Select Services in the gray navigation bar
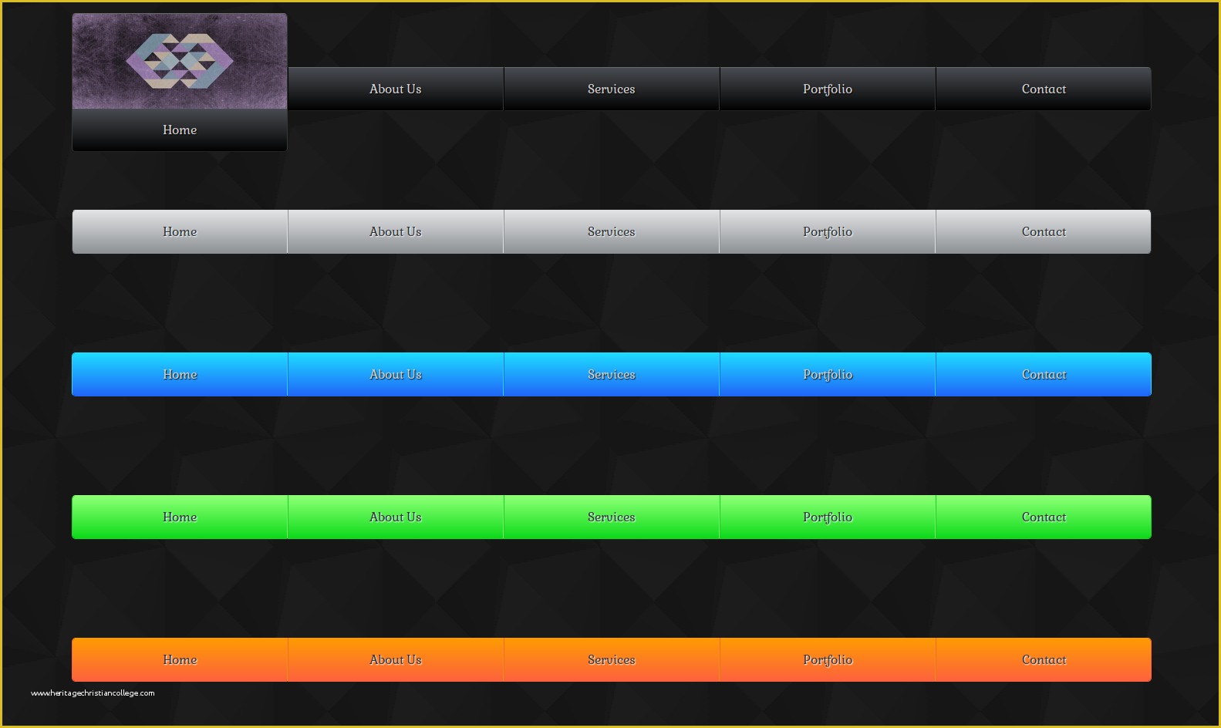Screen dimensions: 1221x728 (612, 231)
